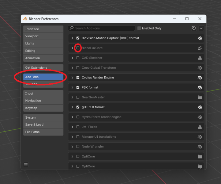Close the Blender Preferences window
The image size is (221, 184).
200,19
